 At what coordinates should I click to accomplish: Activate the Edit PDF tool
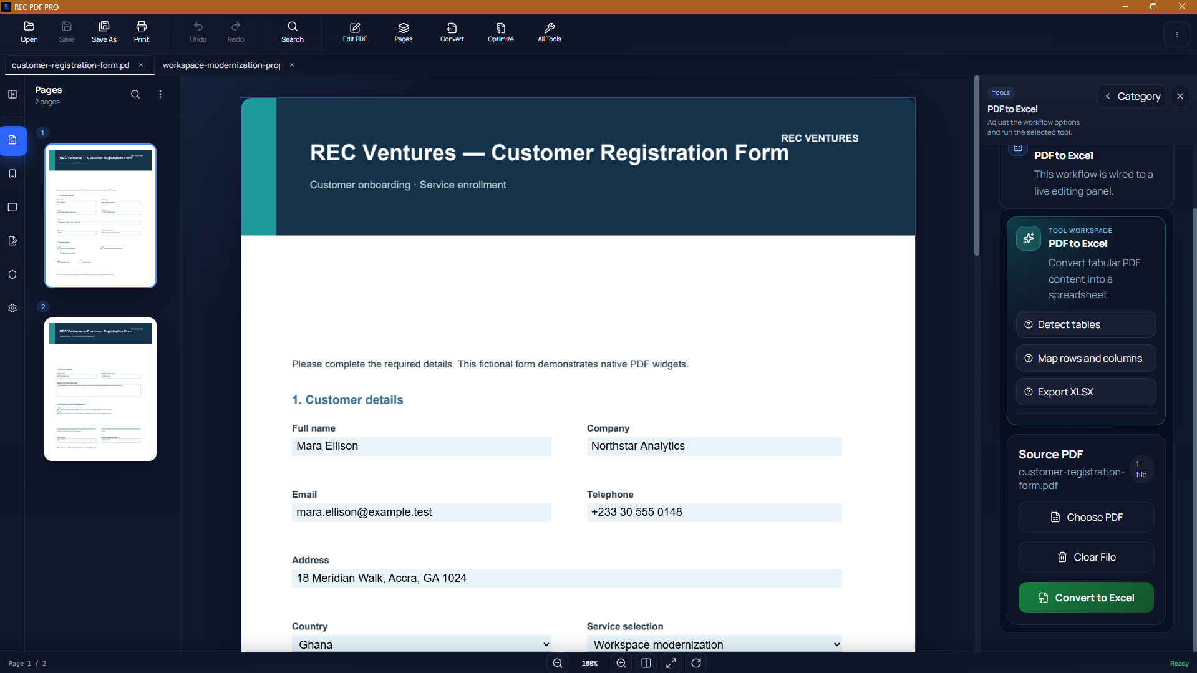point(355,32)
